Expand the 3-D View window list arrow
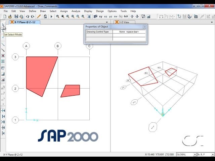 [212, 22]
